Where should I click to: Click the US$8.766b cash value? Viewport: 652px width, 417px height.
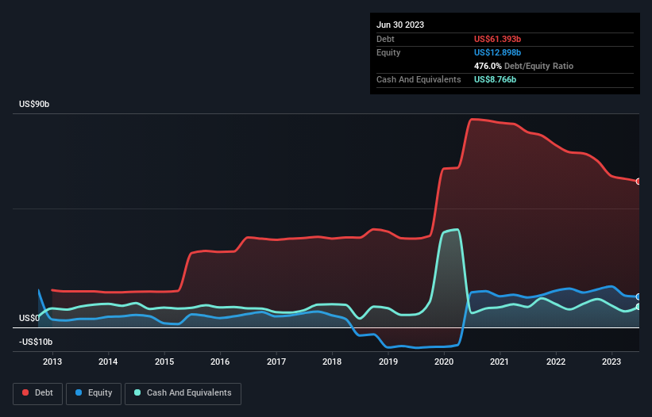[495, 79]
